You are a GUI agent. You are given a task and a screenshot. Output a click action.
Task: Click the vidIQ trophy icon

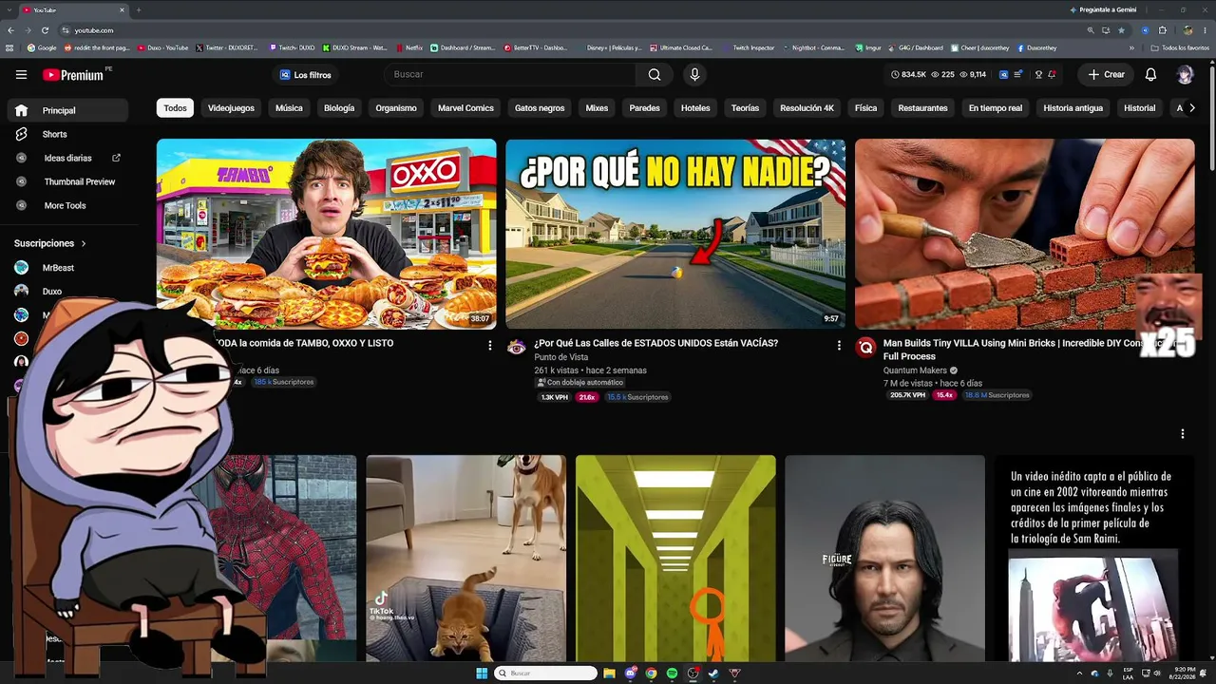1038,74
